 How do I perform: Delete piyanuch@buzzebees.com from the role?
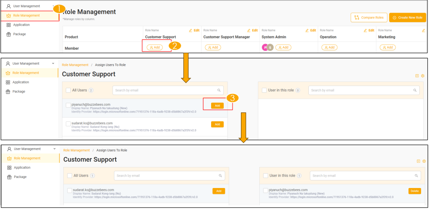click(x=415, y=191)
